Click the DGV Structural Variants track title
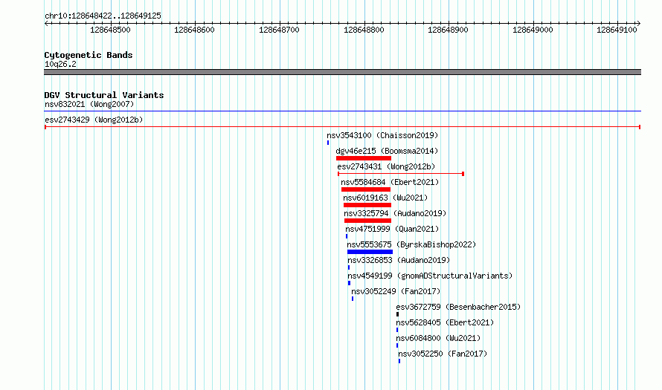The height and width of the screenshot is (390, 662). coord(104,95)
